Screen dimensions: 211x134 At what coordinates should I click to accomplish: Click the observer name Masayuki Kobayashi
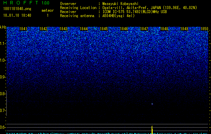point(120,4)
